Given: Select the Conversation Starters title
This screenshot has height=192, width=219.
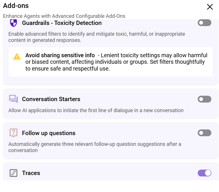Looking at the screenshot, I should point(51,99).
